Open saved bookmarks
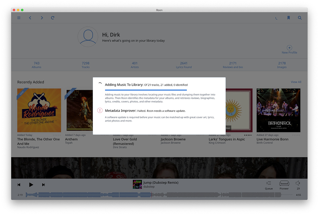Screen dimensions: 319x215 point(288,18)
